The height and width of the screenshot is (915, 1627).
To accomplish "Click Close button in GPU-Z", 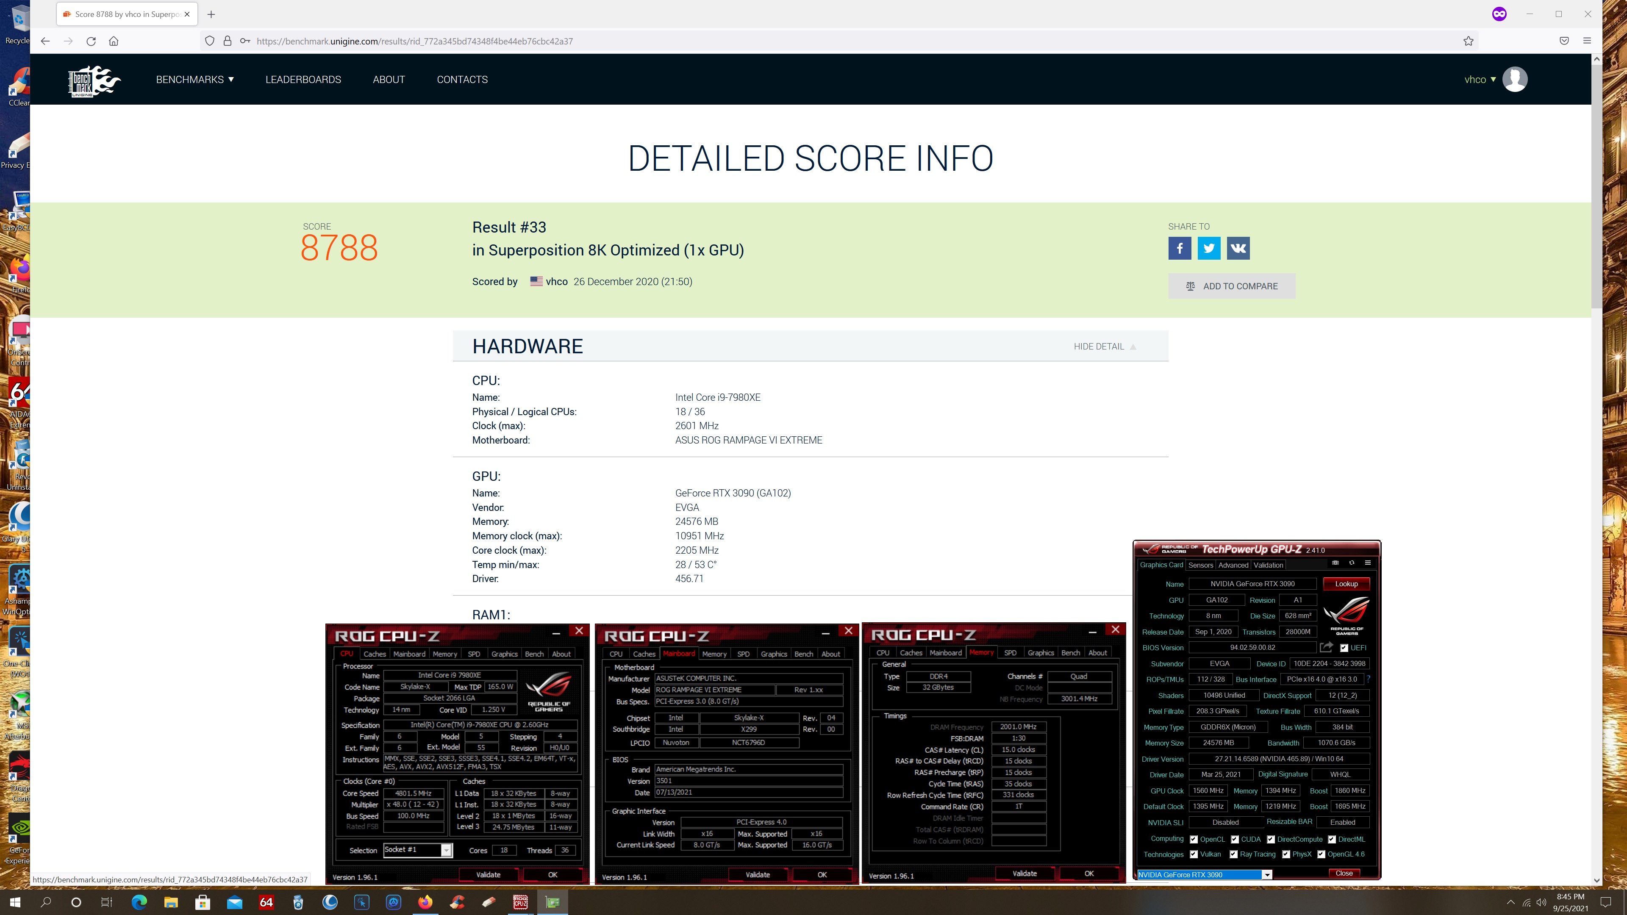I will click(1344, 873).
